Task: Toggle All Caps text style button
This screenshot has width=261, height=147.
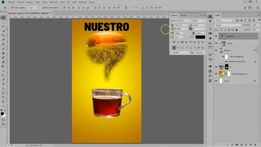Action: pos(182,42)
